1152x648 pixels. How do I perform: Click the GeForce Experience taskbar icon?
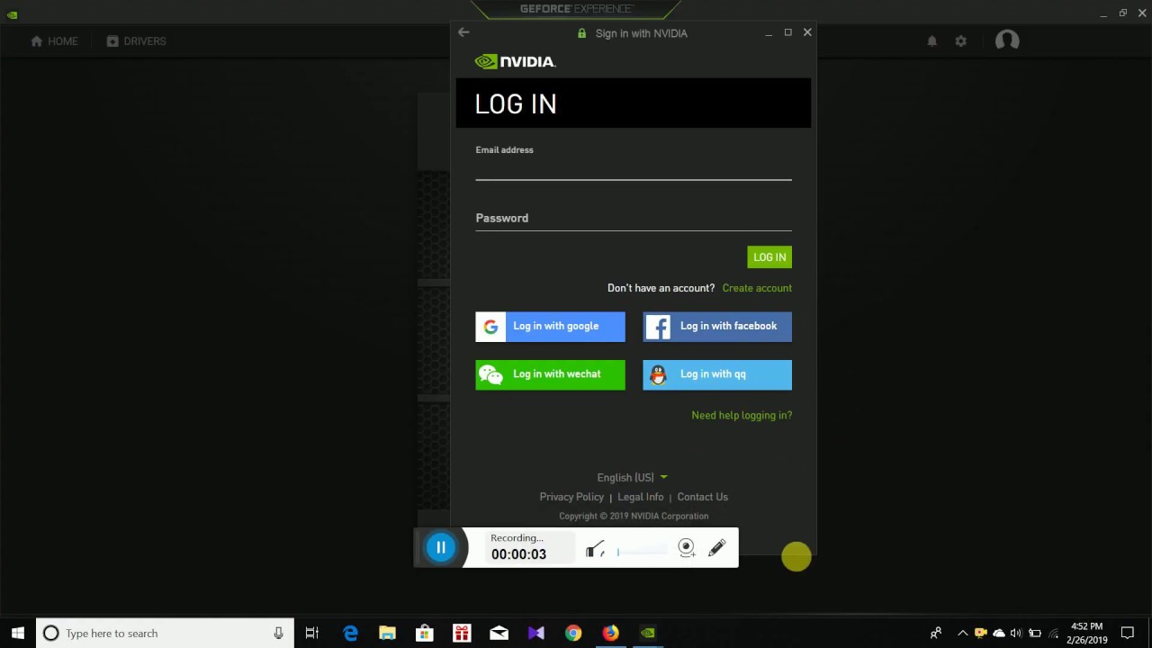tap(647, 634)
